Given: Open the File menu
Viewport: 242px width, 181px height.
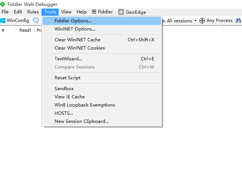Looking at the screenshot, I should [5, 12].
